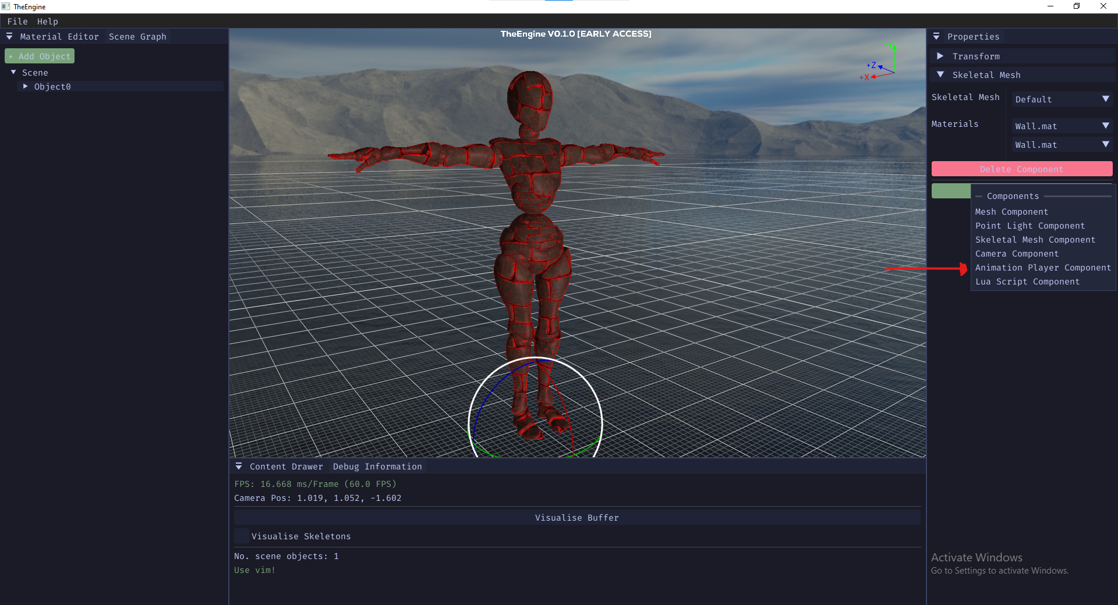Collapse the bottom Content Drawer panel triangle
Screen dimensions: 1118x605
(x=239, y=467)
